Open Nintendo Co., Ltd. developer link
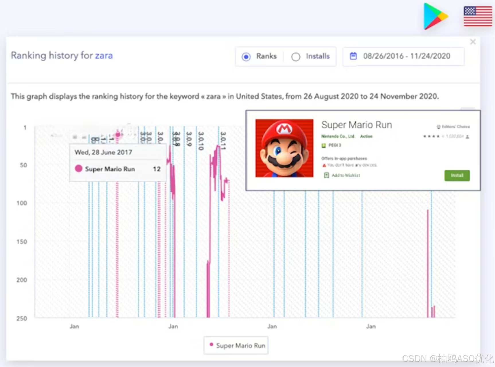The width and height of the screenshot is (495, 367). click(338, 136)
